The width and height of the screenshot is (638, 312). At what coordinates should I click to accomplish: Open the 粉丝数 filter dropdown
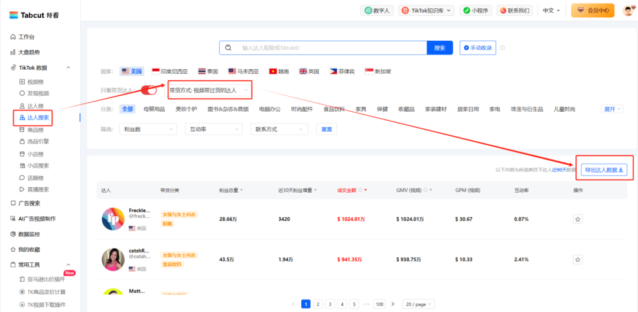[148, 129]
